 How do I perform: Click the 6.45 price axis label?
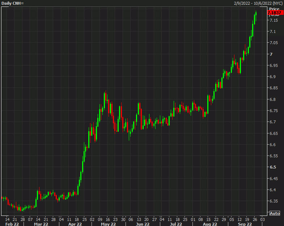point(274,179)
